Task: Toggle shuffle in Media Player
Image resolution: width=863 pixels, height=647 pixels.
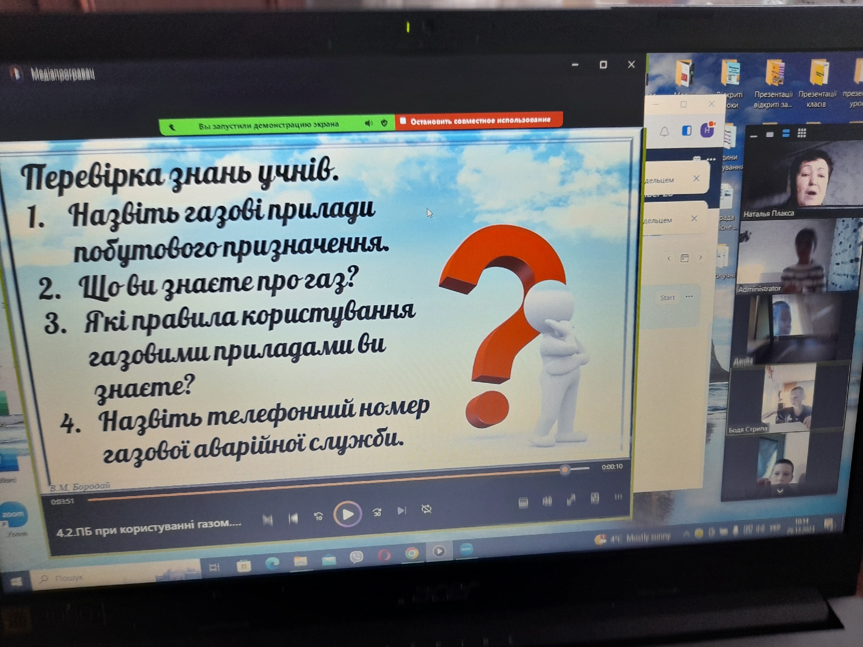Action: point(268,519)
